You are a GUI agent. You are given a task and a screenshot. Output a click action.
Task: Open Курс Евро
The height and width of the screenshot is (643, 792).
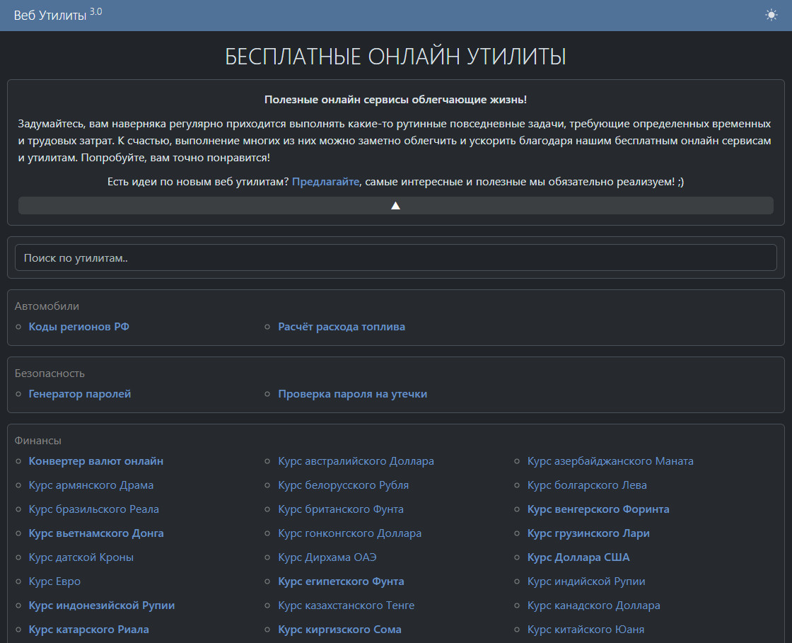(54, 581)
